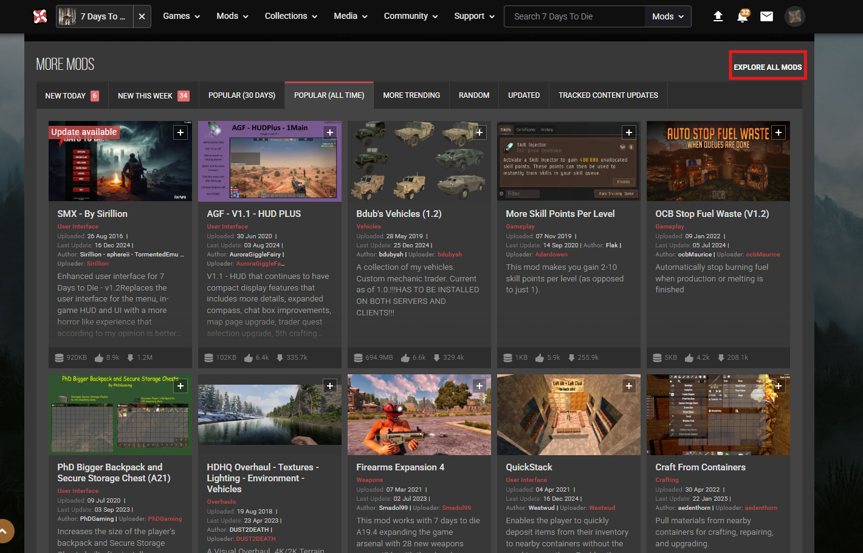Open the Bdub's Vehicles thumbnail image
The width and height of the screenshot is (863, 553).
[419, 161]
